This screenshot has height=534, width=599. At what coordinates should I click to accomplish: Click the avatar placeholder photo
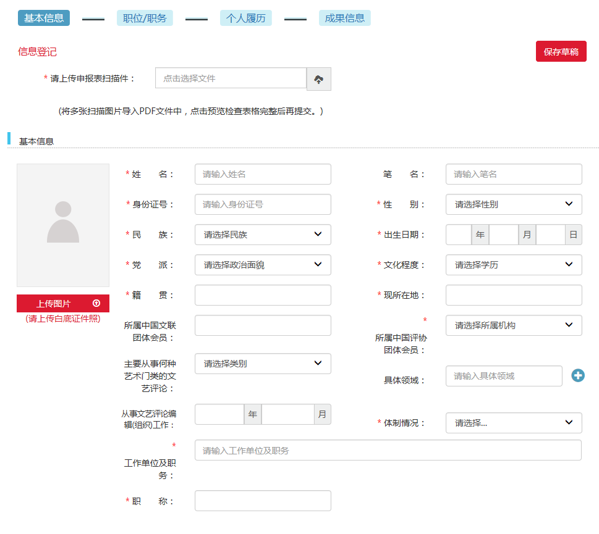tap(63, 225)
